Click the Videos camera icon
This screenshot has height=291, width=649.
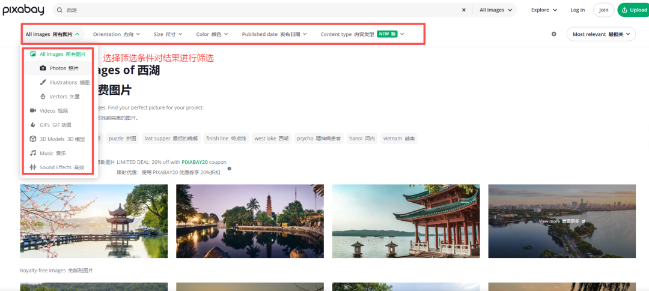pyautogui.click(x=32, y=110)
